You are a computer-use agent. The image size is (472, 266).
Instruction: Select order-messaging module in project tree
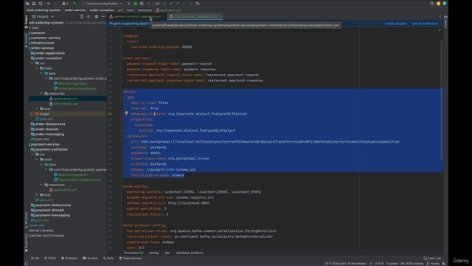click(x=49, y=134)
